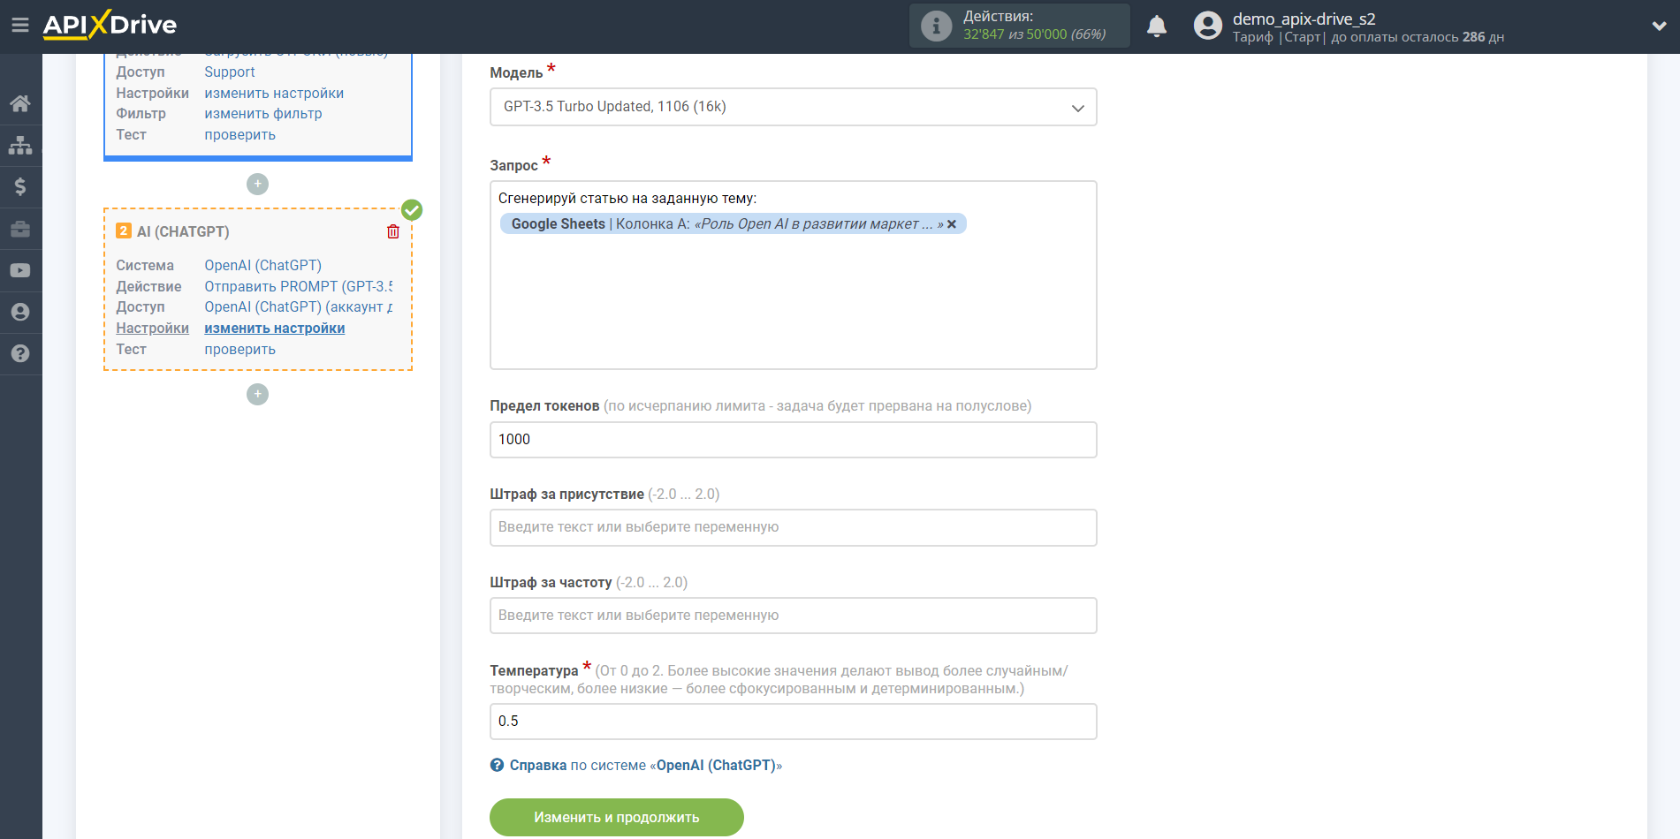Open the user profile icon in sidebar
Image resolution: width=1680 pixels, height=839 pixels.
point(20,312)
